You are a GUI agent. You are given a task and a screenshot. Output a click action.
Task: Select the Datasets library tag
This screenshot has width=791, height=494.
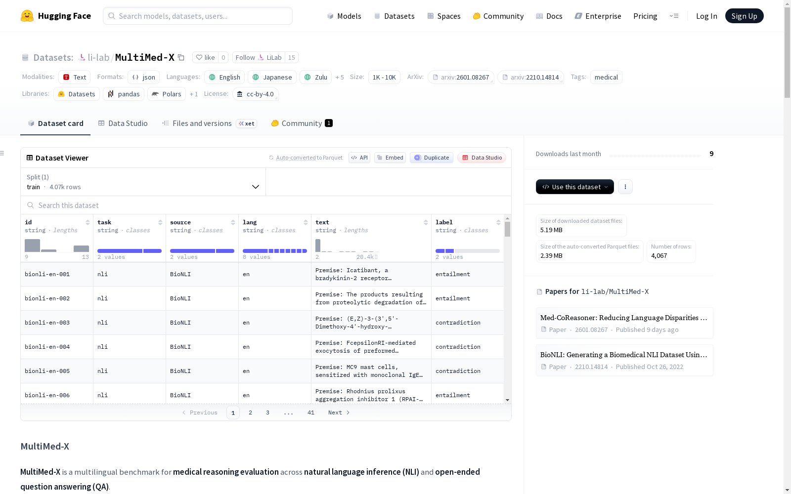pyautogui.click(x=77, y=94)
